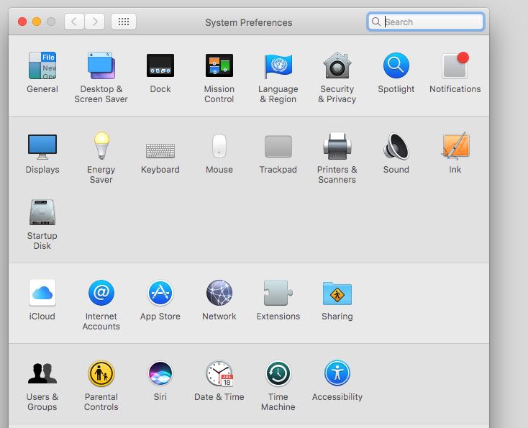
Task: Click the forward navigation arrow
Action: tap(95, 22)
